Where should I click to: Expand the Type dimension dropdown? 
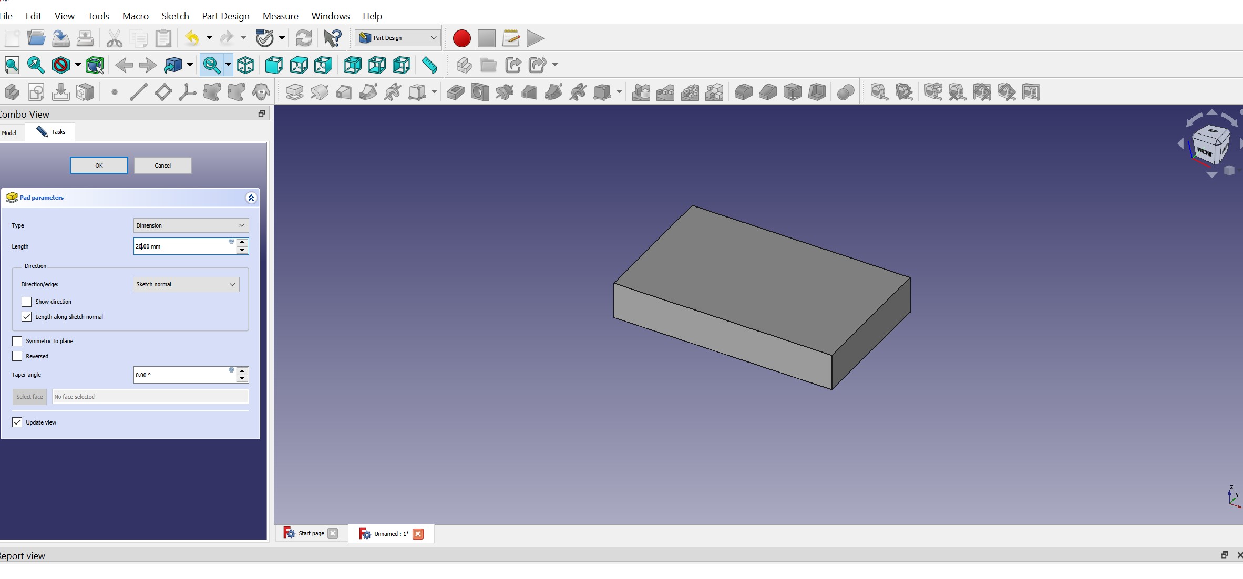tap(242, 225)
